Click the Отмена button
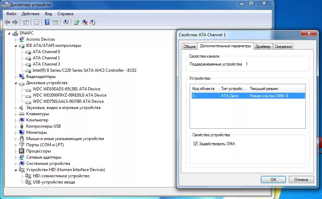 301,180
